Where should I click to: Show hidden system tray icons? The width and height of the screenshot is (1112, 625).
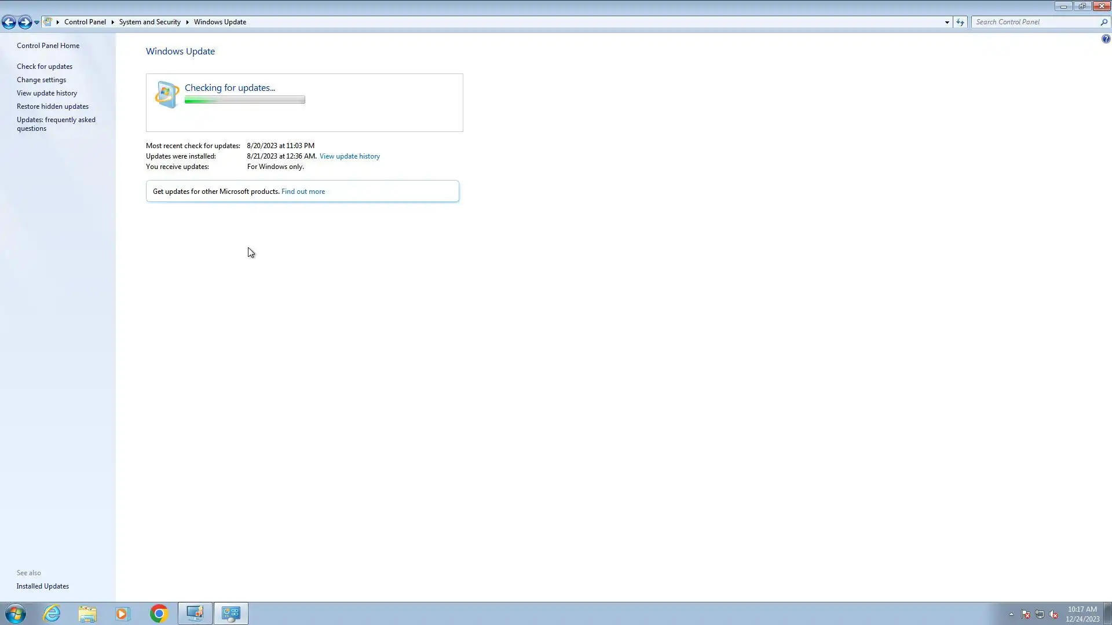[x=1011, y=615]
